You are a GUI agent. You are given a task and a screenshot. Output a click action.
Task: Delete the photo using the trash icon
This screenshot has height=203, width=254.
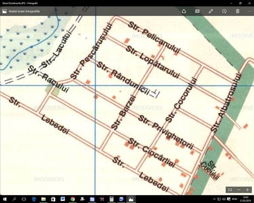(x=238, y=11)
